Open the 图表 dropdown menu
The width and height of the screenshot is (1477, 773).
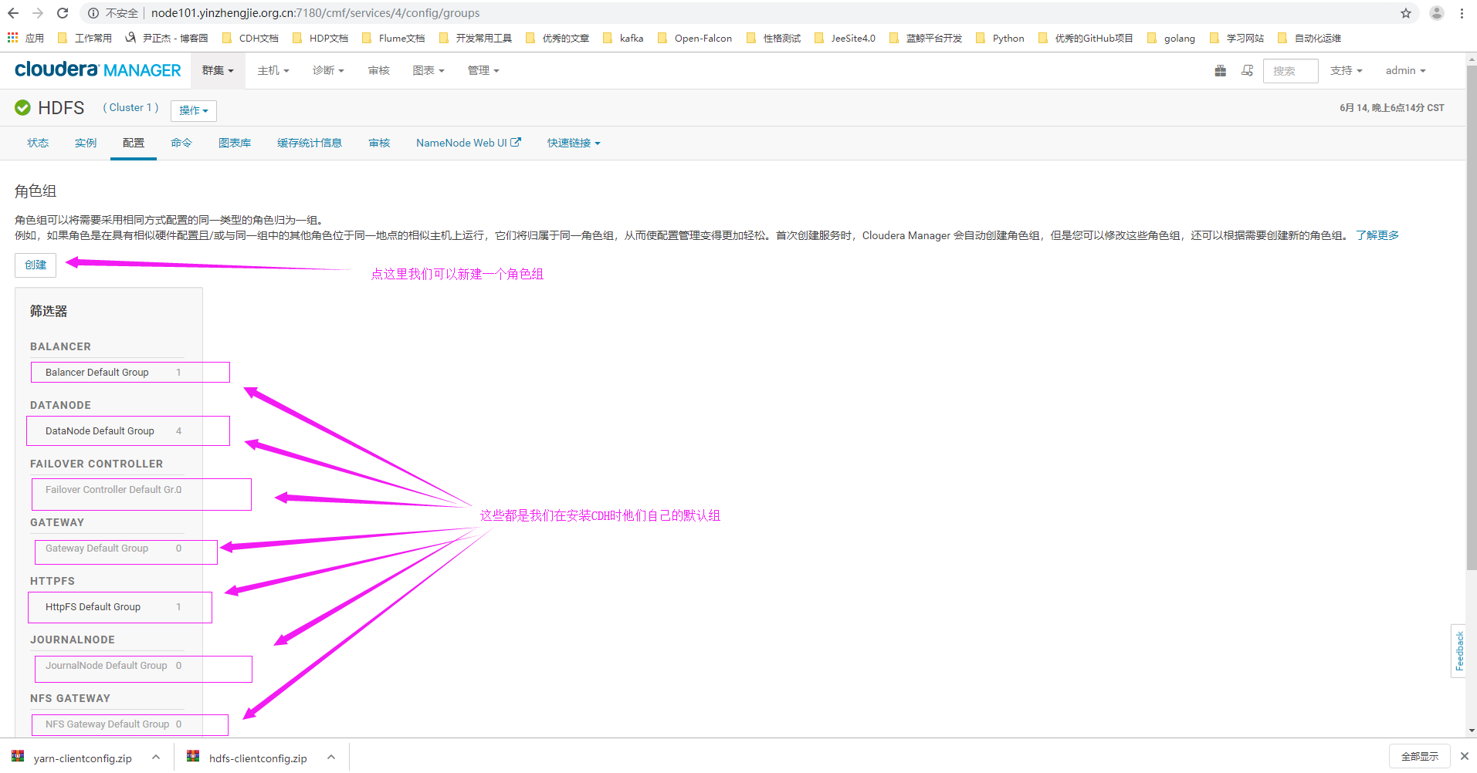(429, 70)
